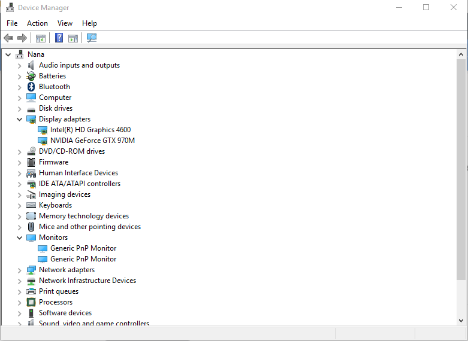Click the Imaging devices camera icon
Screen dimensions: 468x341
tap(31, 194)
